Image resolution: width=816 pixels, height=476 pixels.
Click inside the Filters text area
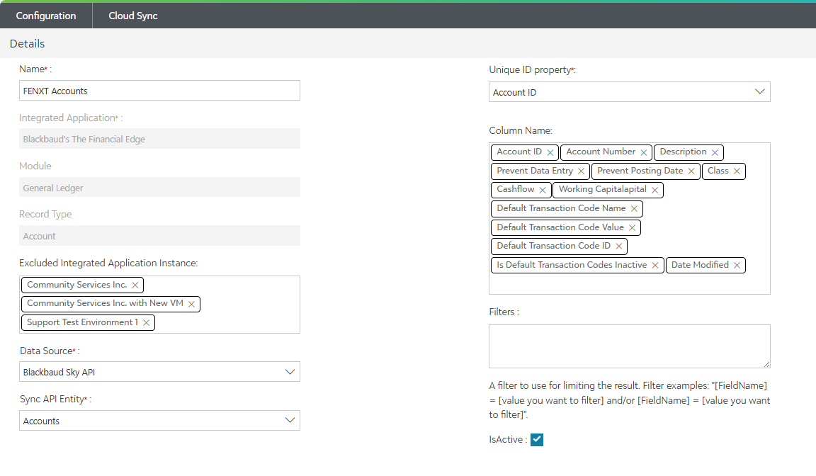pyautogui.click(x=630, y=346)
